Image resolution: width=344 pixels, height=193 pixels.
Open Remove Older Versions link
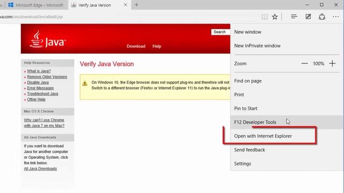tap(47, 77)
